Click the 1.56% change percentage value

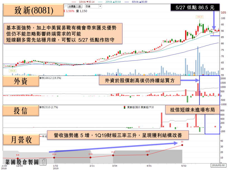70,11
